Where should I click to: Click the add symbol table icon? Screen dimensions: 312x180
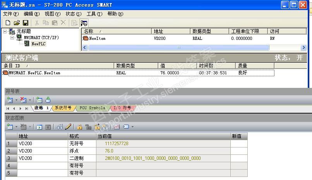(x=10, y=100)
